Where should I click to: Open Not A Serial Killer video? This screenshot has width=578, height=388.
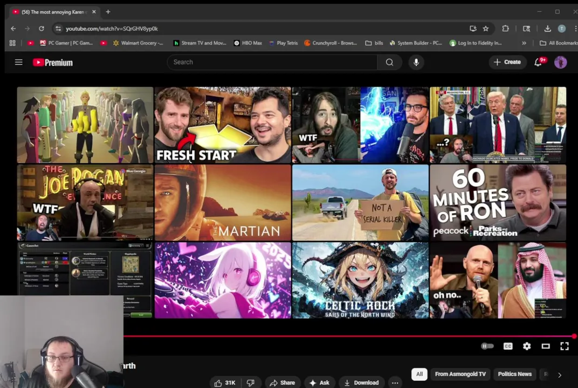point(361,203)
